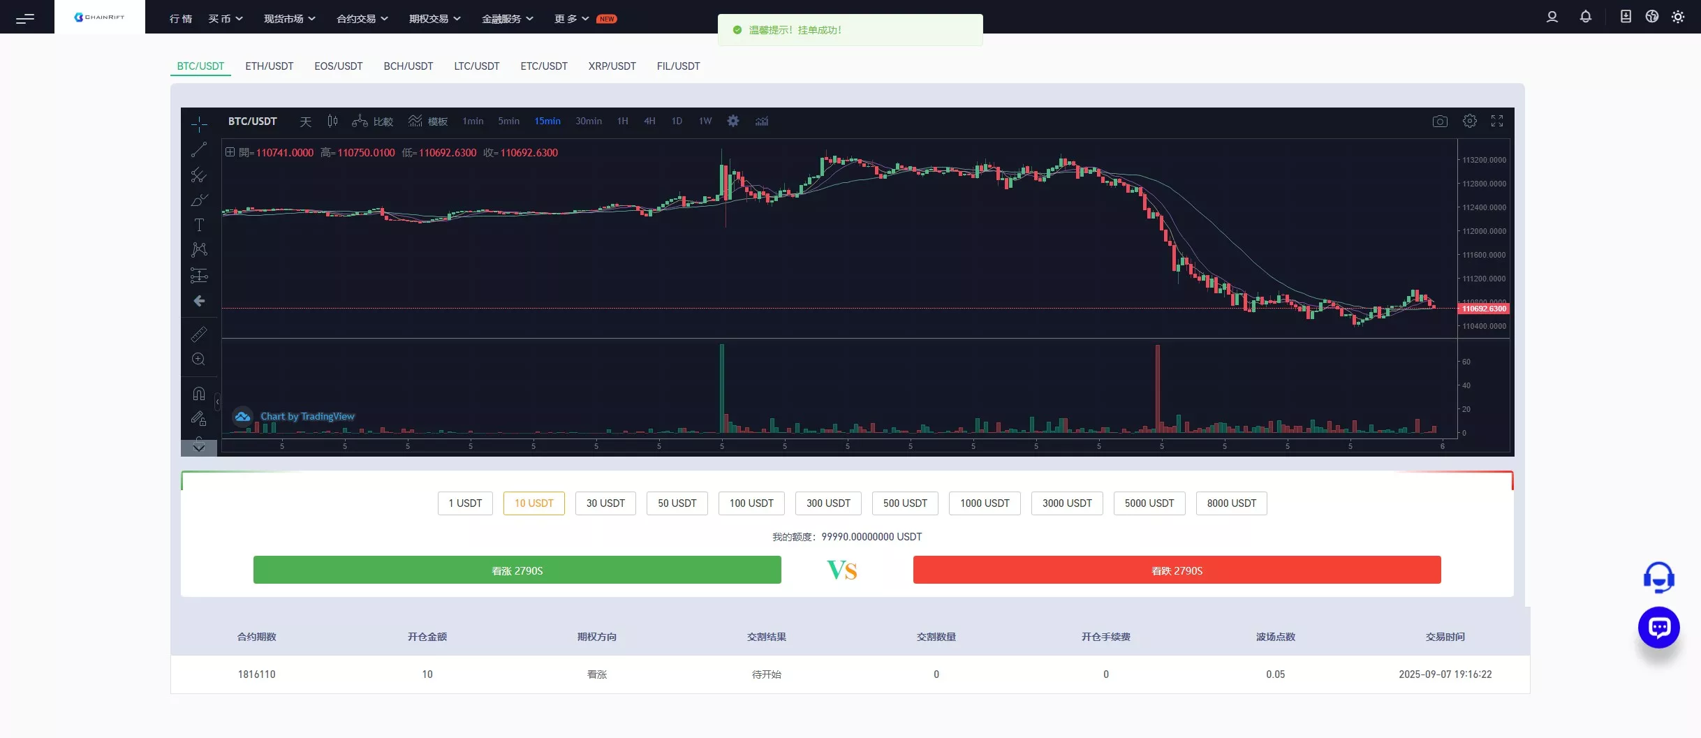The height and width of the screenshot is (738, 1701).
Task: Expand the 合约交易 dropdown menu
Action: tap(362, 19)
